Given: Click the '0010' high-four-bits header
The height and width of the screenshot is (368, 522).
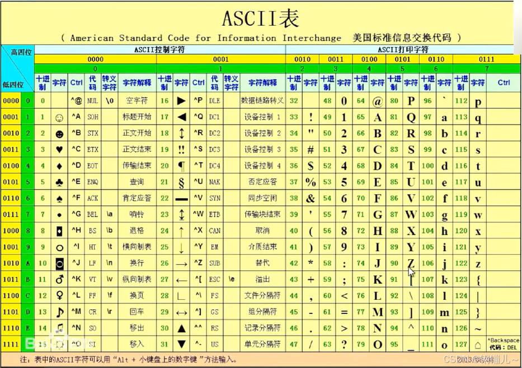Looking at the screenshot, I should pos(302,59).
